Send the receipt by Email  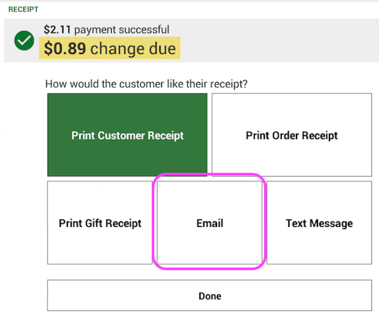(210, 223)
